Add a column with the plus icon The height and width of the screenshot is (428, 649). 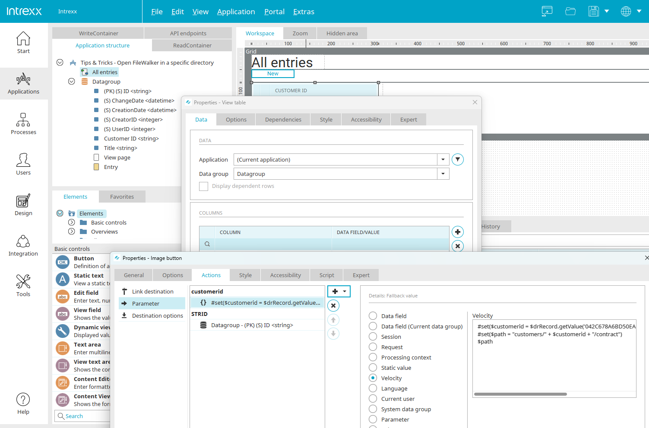(458, 232)
